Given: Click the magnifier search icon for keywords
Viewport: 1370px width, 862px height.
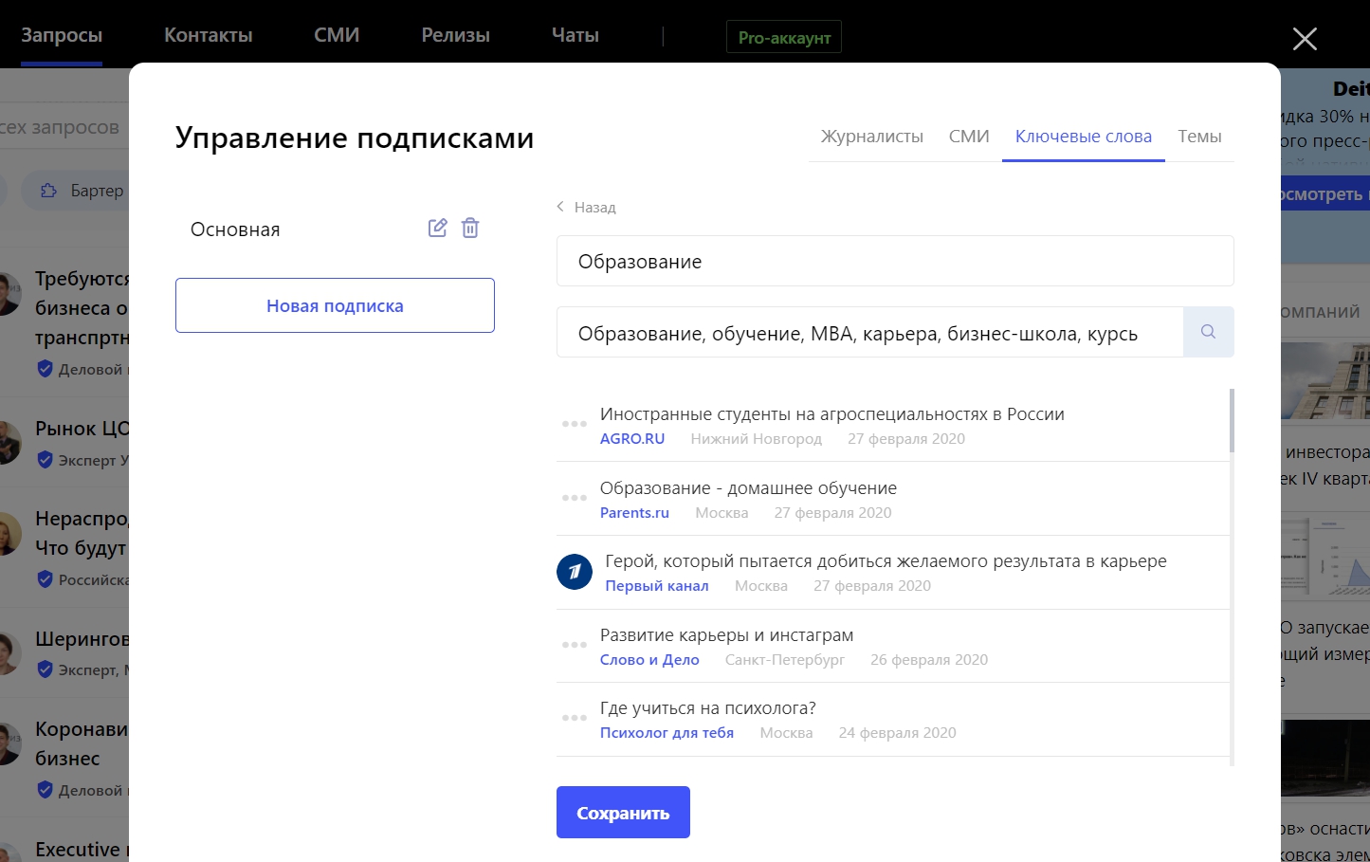Looking at the screenshot, I should click(x=1208, y=332).
